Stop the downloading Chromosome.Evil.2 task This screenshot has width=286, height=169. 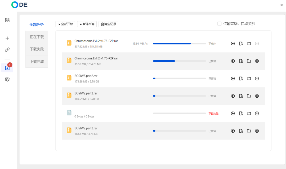(x=233, y=44)
